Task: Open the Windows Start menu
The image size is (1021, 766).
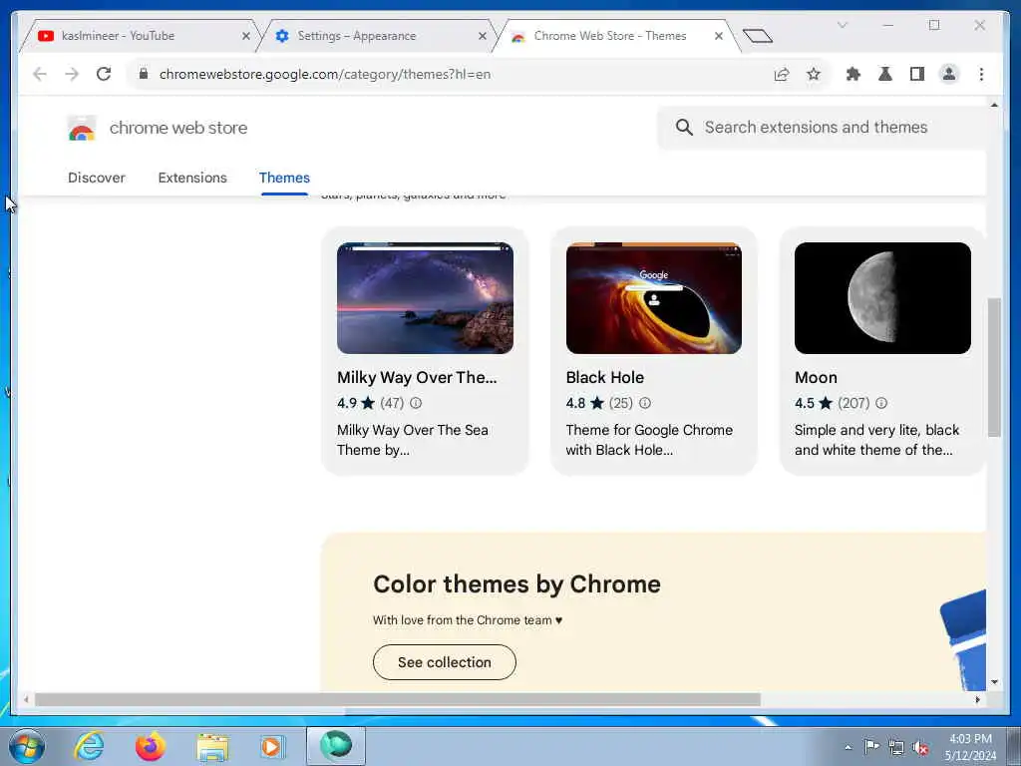Action: pos(27,746)
